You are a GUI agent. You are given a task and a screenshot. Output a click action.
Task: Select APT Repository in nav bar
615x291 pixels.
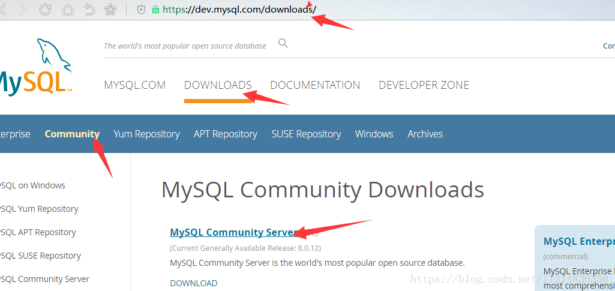point(226,134)
